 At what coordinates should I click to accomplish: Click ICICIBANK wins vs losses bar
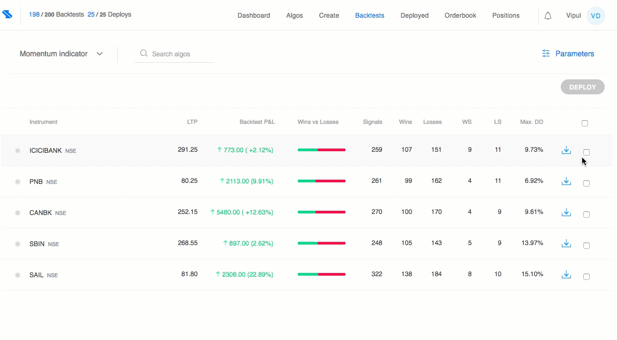click(321, 150)
